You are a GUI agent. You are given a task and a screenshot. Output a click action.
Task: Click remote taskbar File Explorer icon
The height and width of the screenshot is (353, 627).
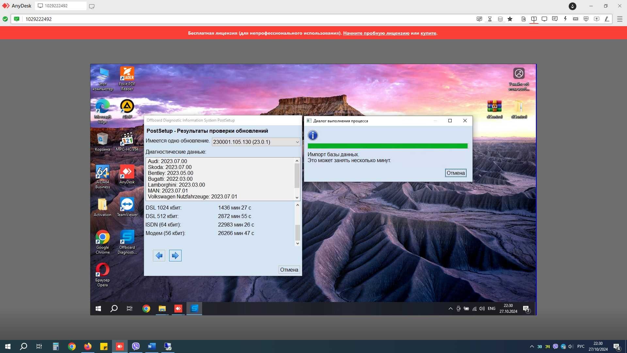[162, 309]
